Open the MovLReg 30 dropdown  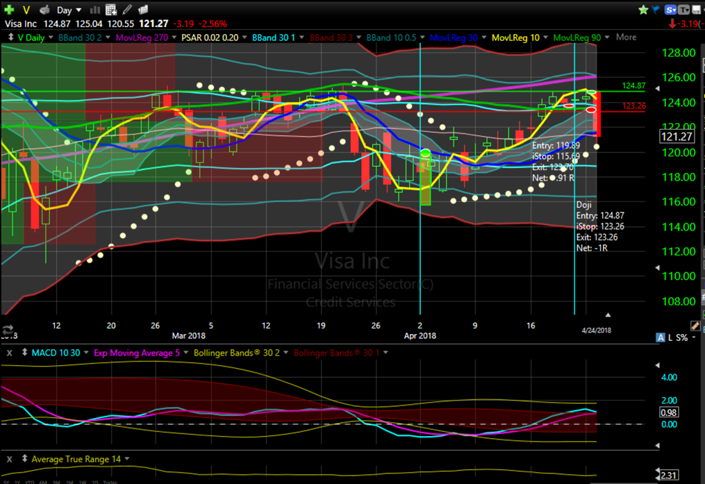(458, 37)
